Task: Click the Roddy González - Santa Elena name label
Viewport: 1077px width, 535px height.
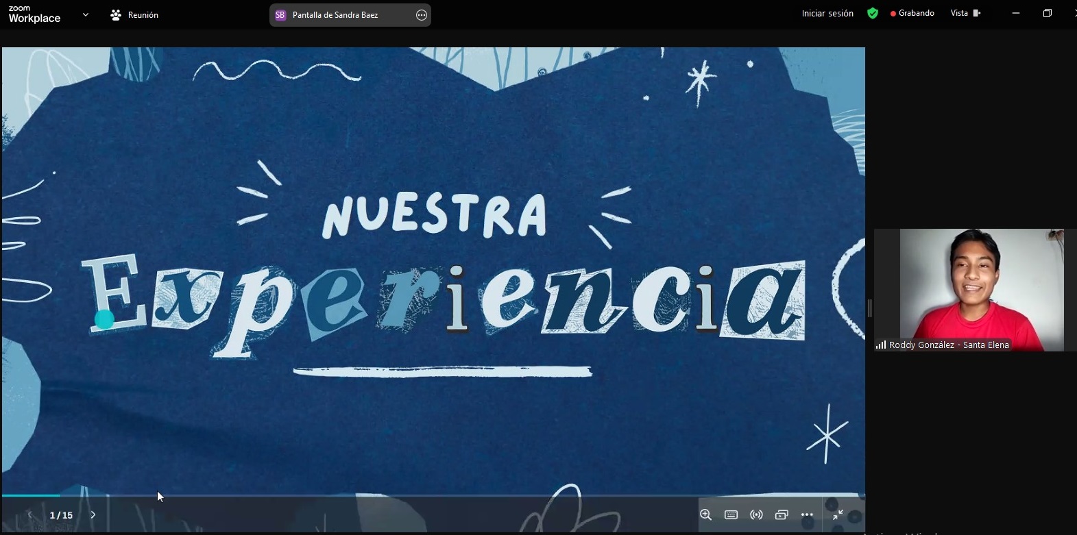Action: (x=949, y=345)
